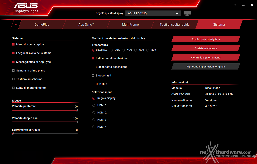Set transparency to 80%

click(x=148, y=50)
